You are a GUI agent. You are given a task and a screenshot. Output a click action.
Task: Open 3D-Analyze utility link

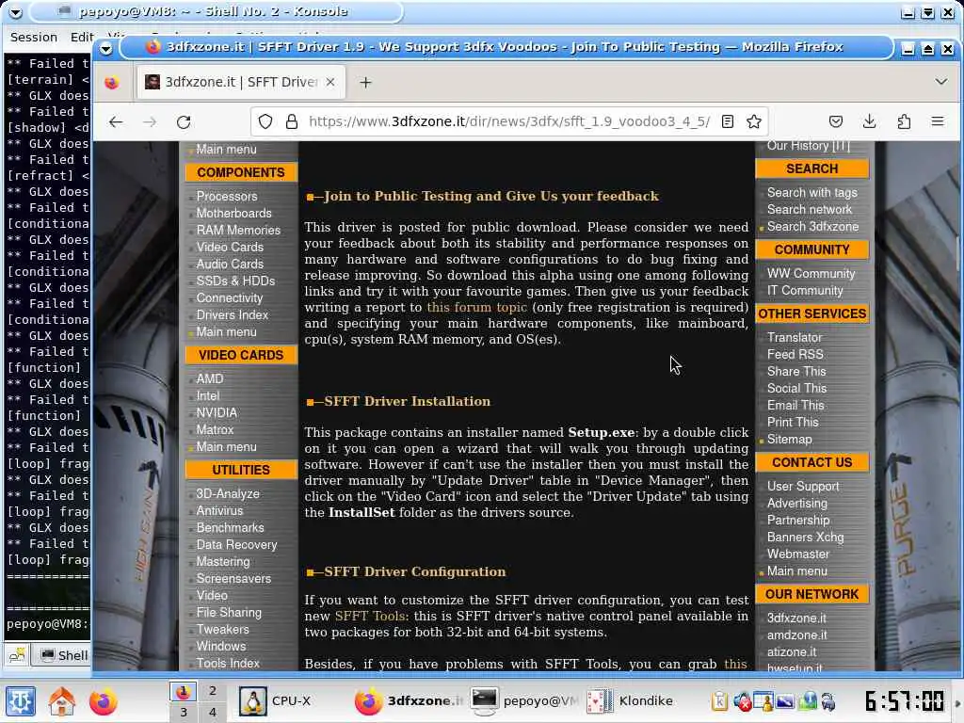(x=228, y=493)
